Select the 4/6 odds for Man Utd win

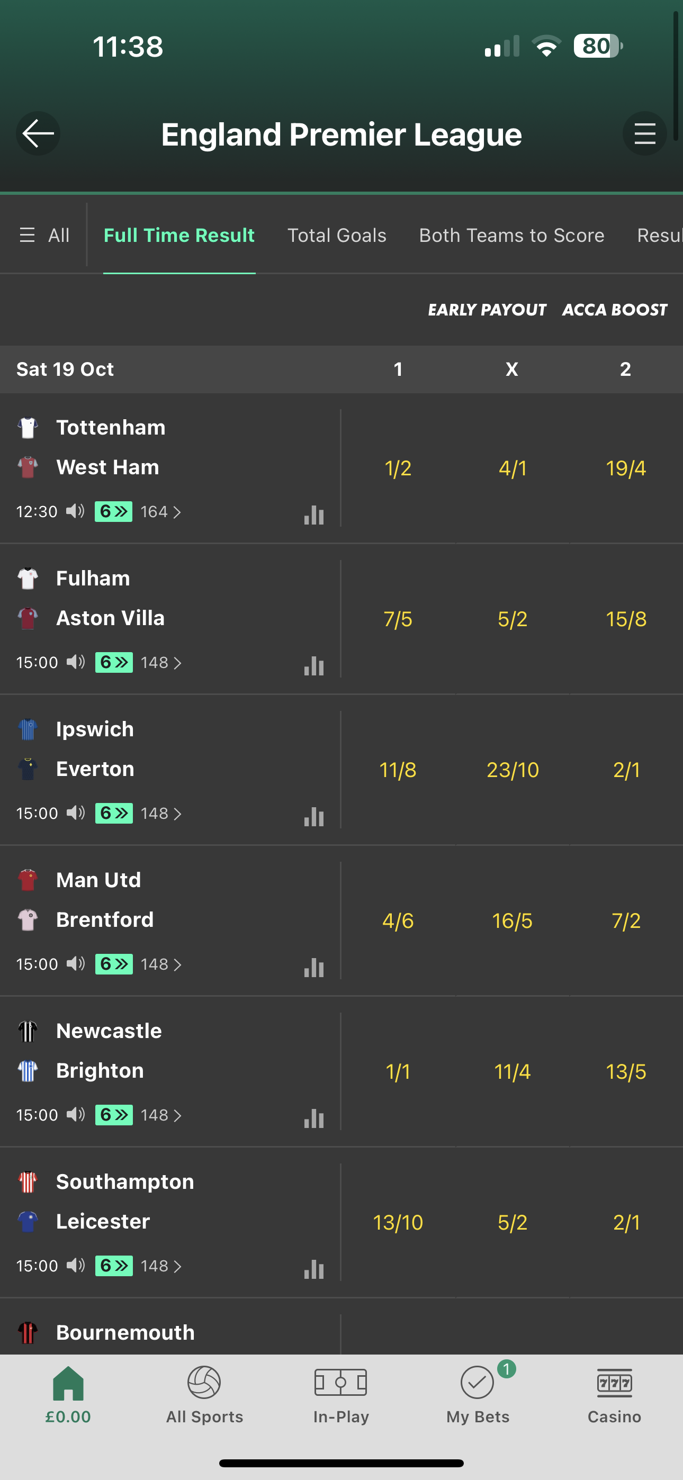(x=398, y=921)
